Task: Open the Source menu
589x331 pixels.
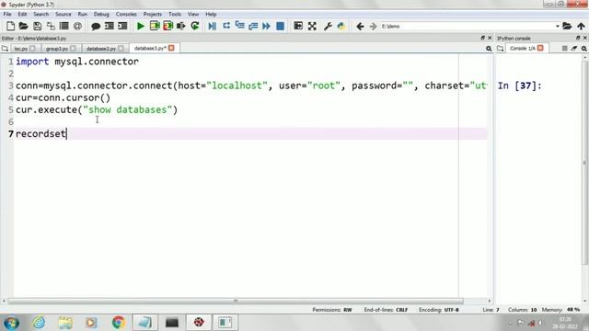Action: (64, 15)
